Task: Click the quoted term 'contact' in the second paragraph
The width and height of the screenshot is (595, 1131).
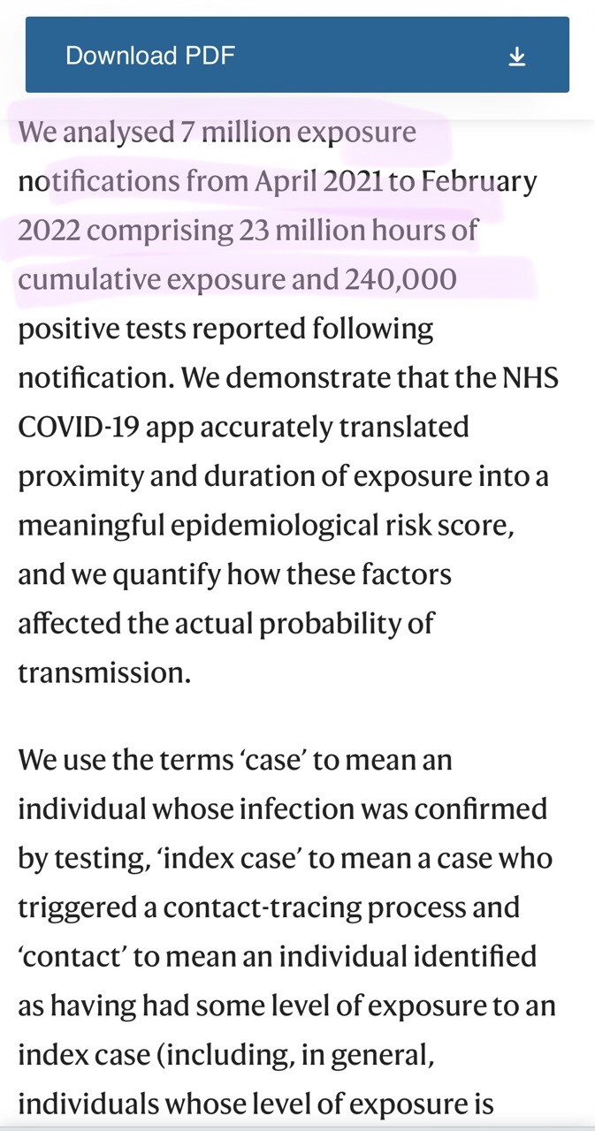Action: click(69, 957)
